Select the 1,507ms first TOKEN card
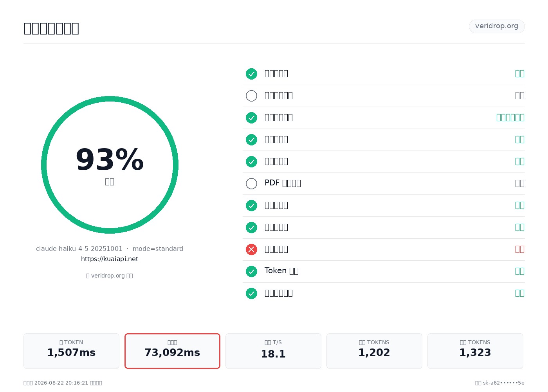 click(71, 351)
